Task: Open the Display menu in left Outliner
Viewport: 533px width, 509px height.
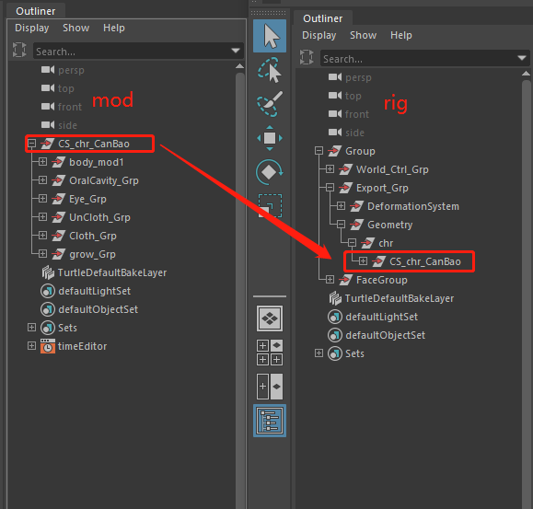Action: 32,28
